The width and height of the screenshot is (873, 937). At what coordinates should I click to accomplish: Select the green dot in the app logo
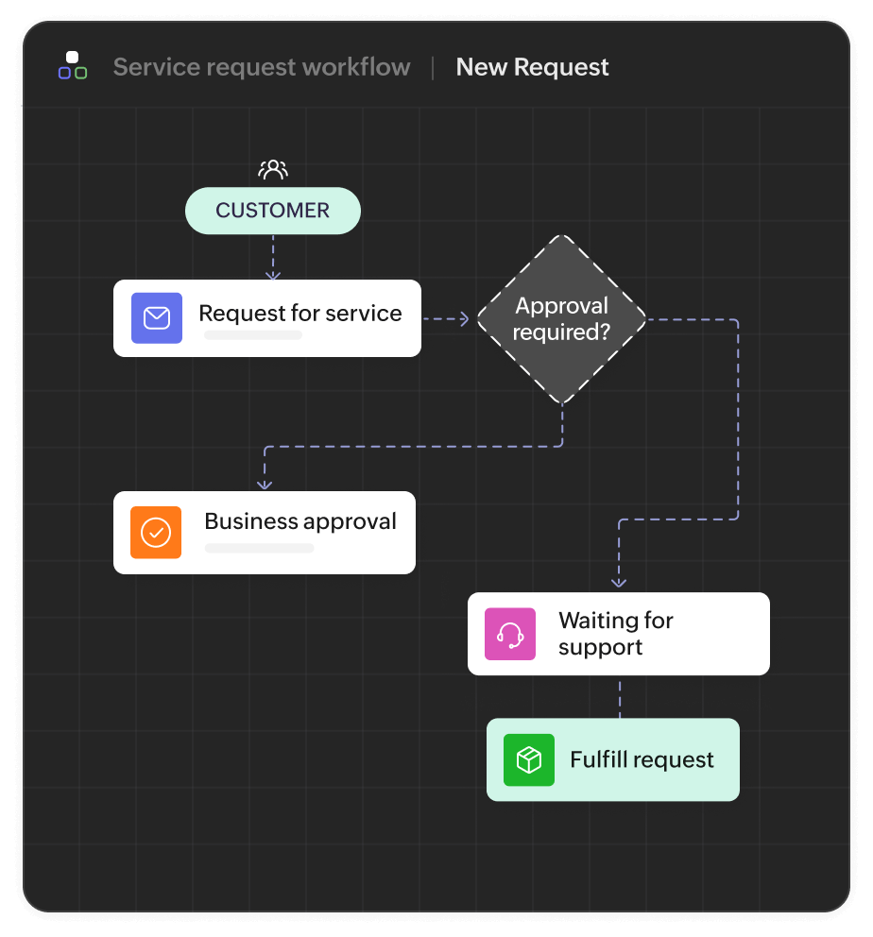[80, 73]
